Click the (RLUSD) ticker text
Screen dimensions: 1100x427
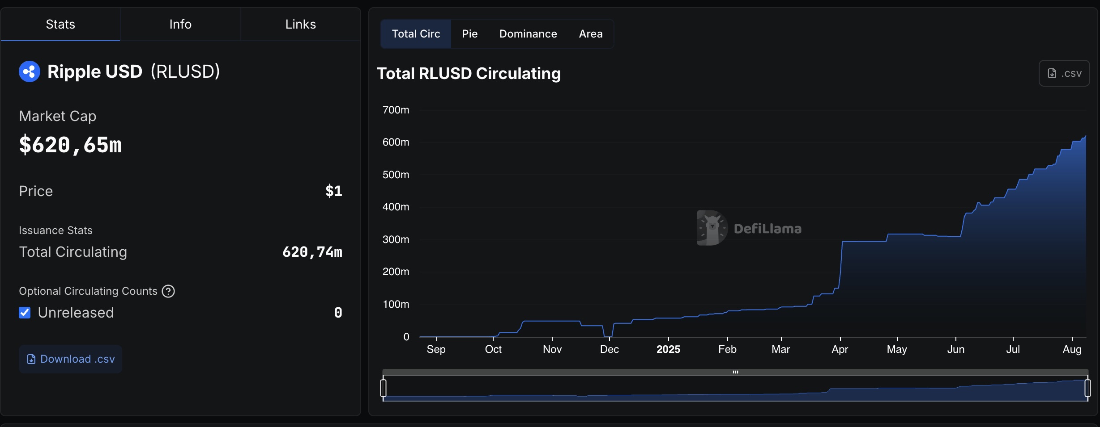click(x=185, y=71)
